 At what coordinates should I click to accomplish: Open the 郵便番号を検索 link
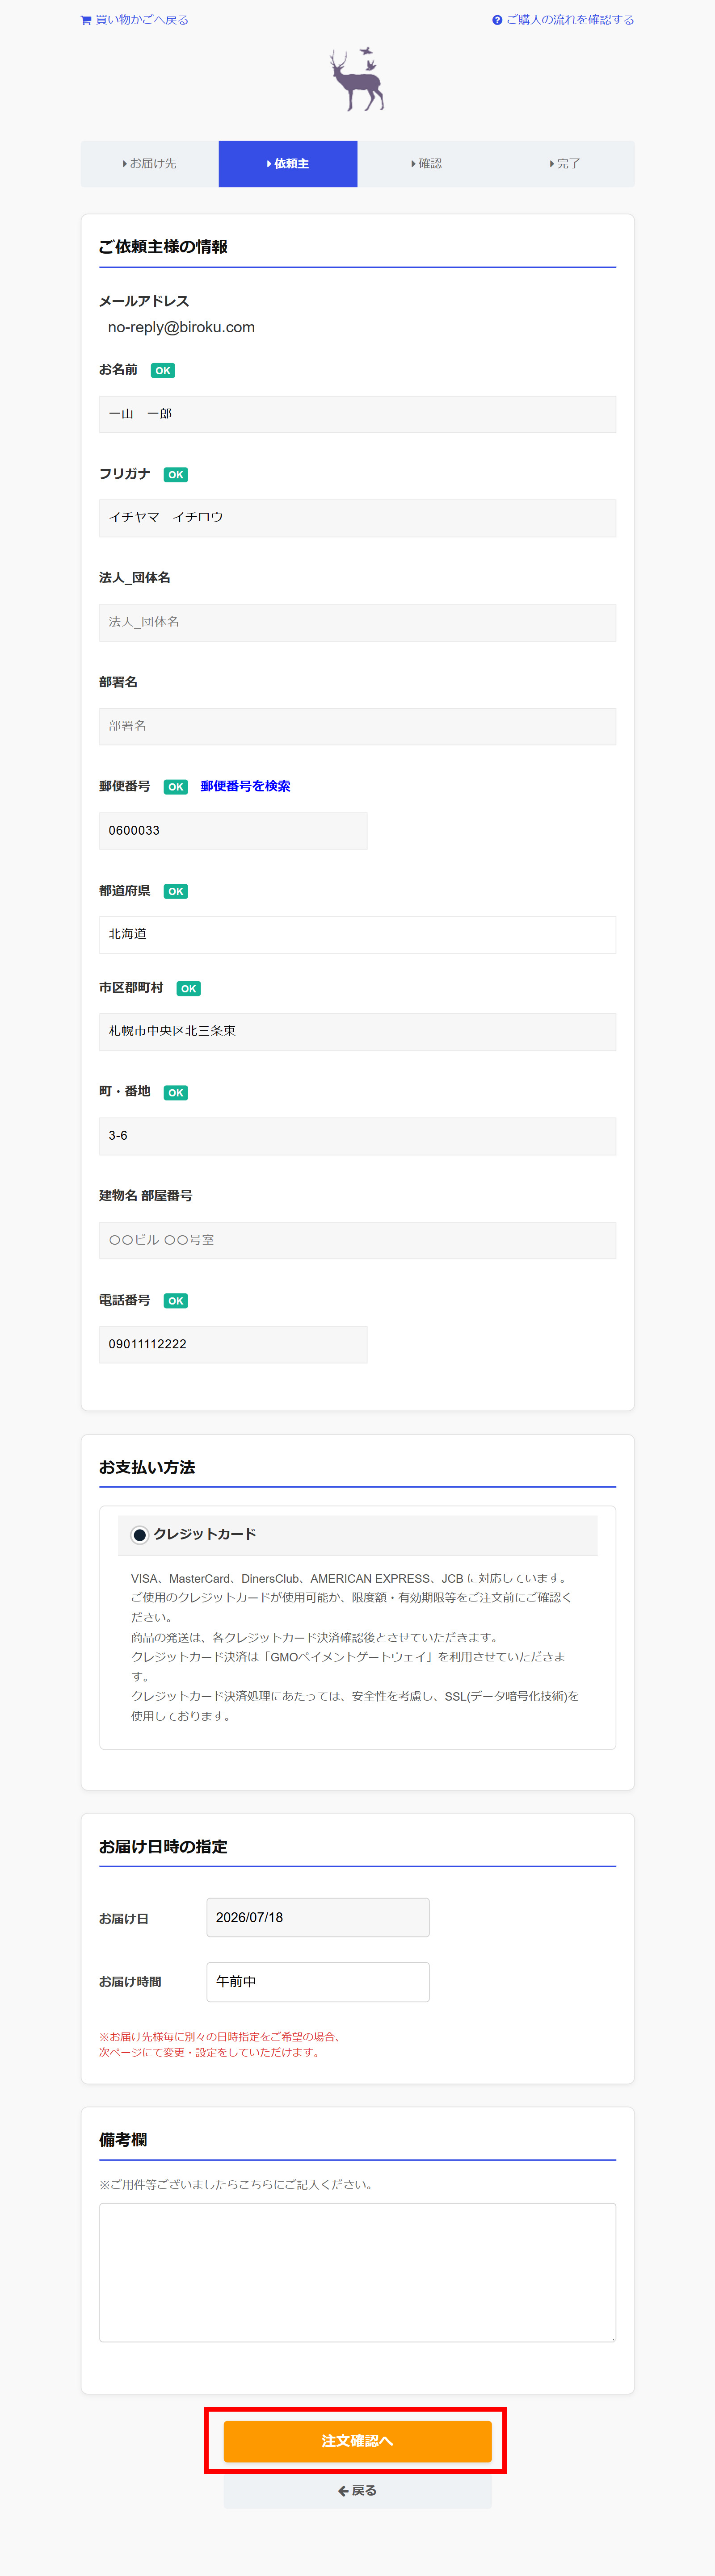tap(245, 786)
